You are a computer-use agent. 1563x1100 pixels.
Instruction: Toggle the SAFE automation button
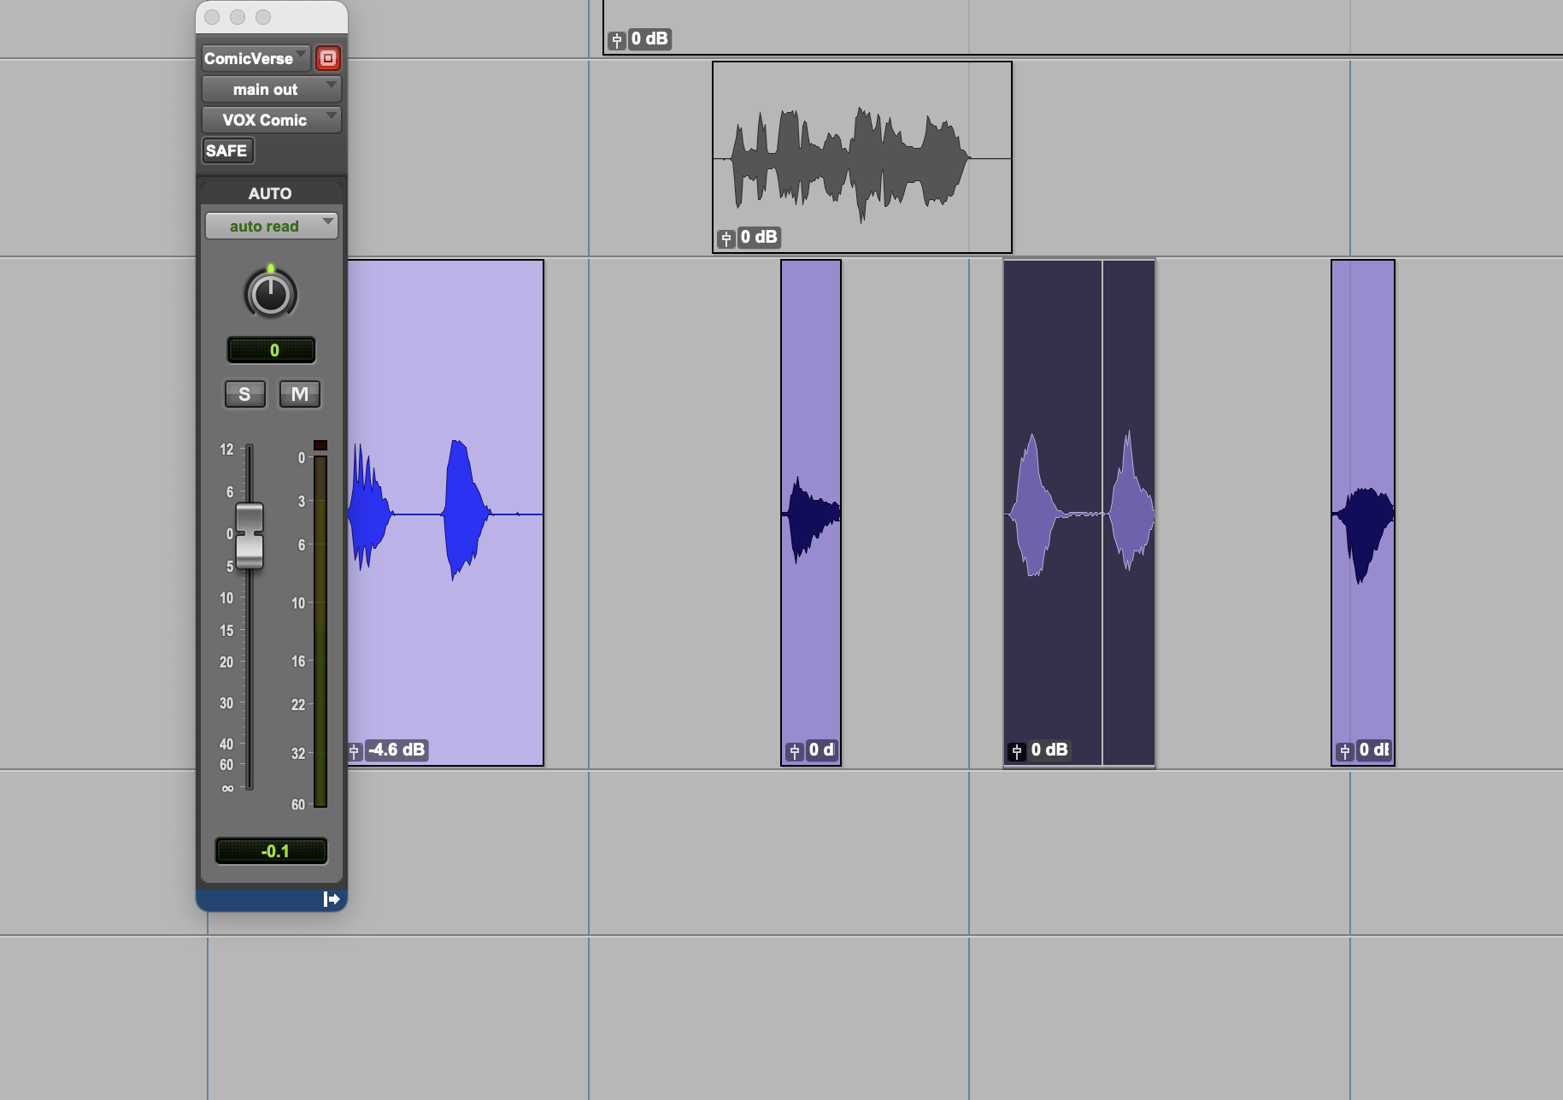click(226, 151)
